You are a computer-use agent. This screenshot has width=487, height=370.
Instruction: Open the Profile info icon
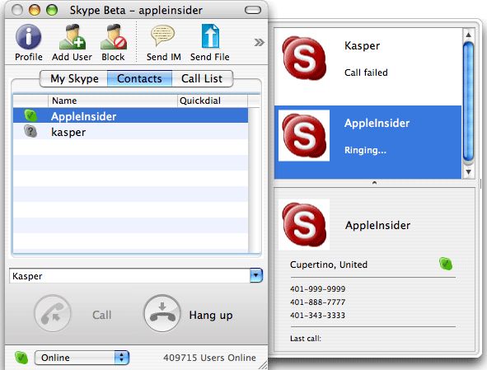pos(29,37)
